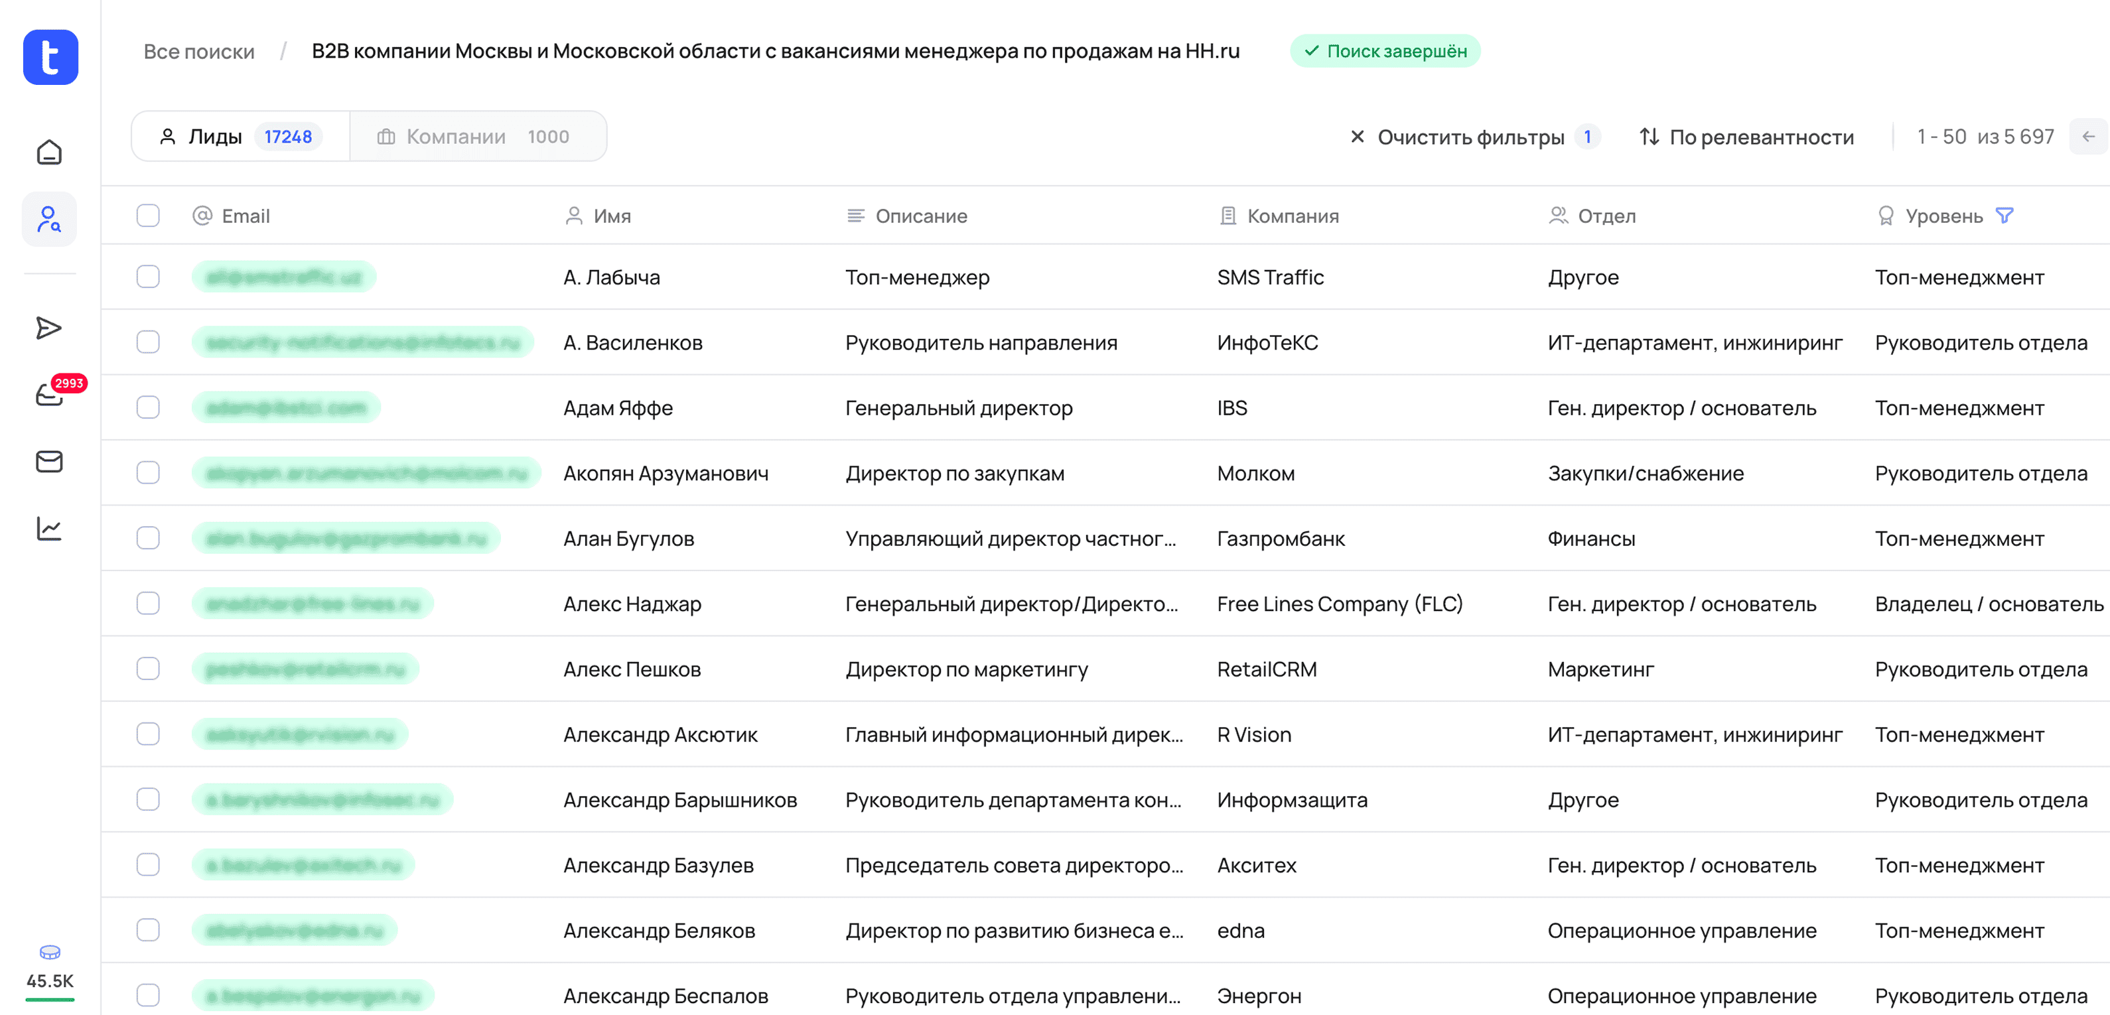Open the По релевантности sort dropdown
Image resolution: width=2110 pixels, height=1015 pixels.
pyautogui.click(x=1746, y=136)
